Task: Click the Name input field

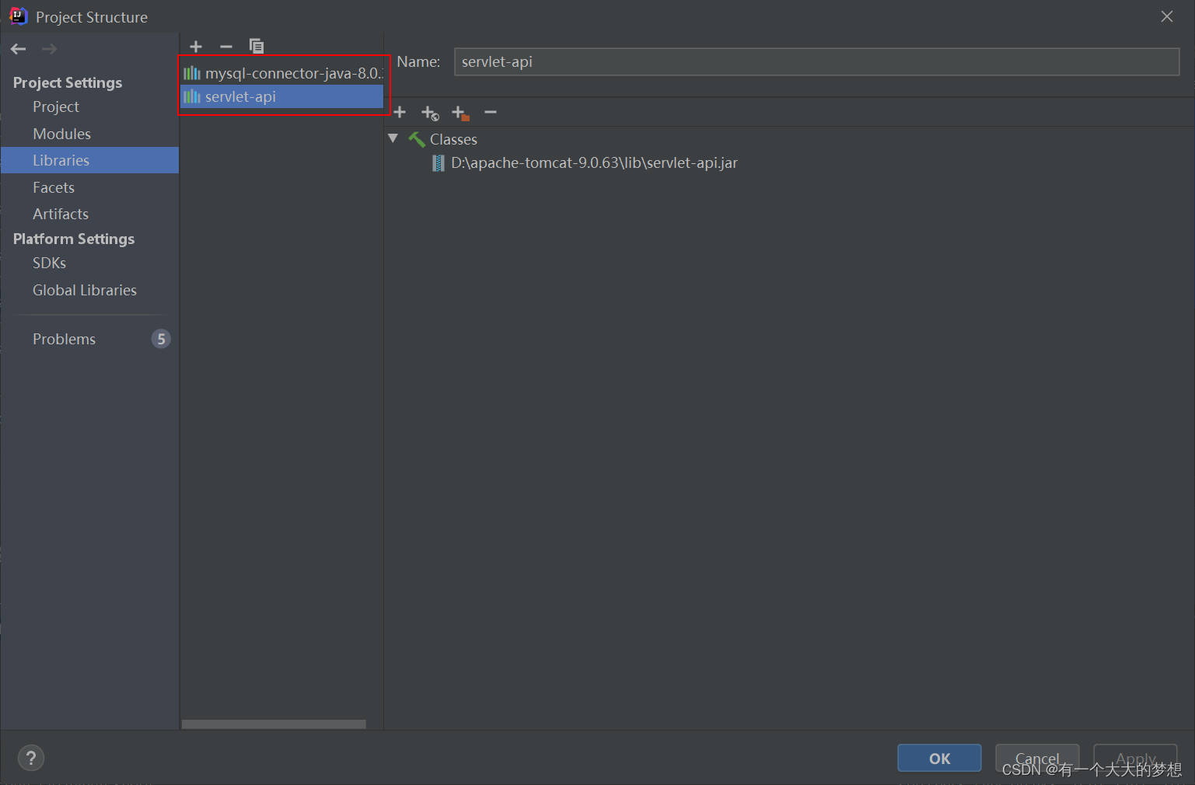Action: 816,62
